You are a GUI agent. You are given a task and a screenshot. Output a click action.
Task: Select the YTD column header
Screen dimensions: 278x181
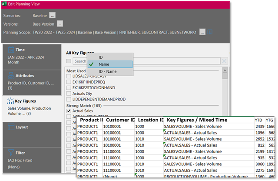pyautogui.click(x=259, y=120)
